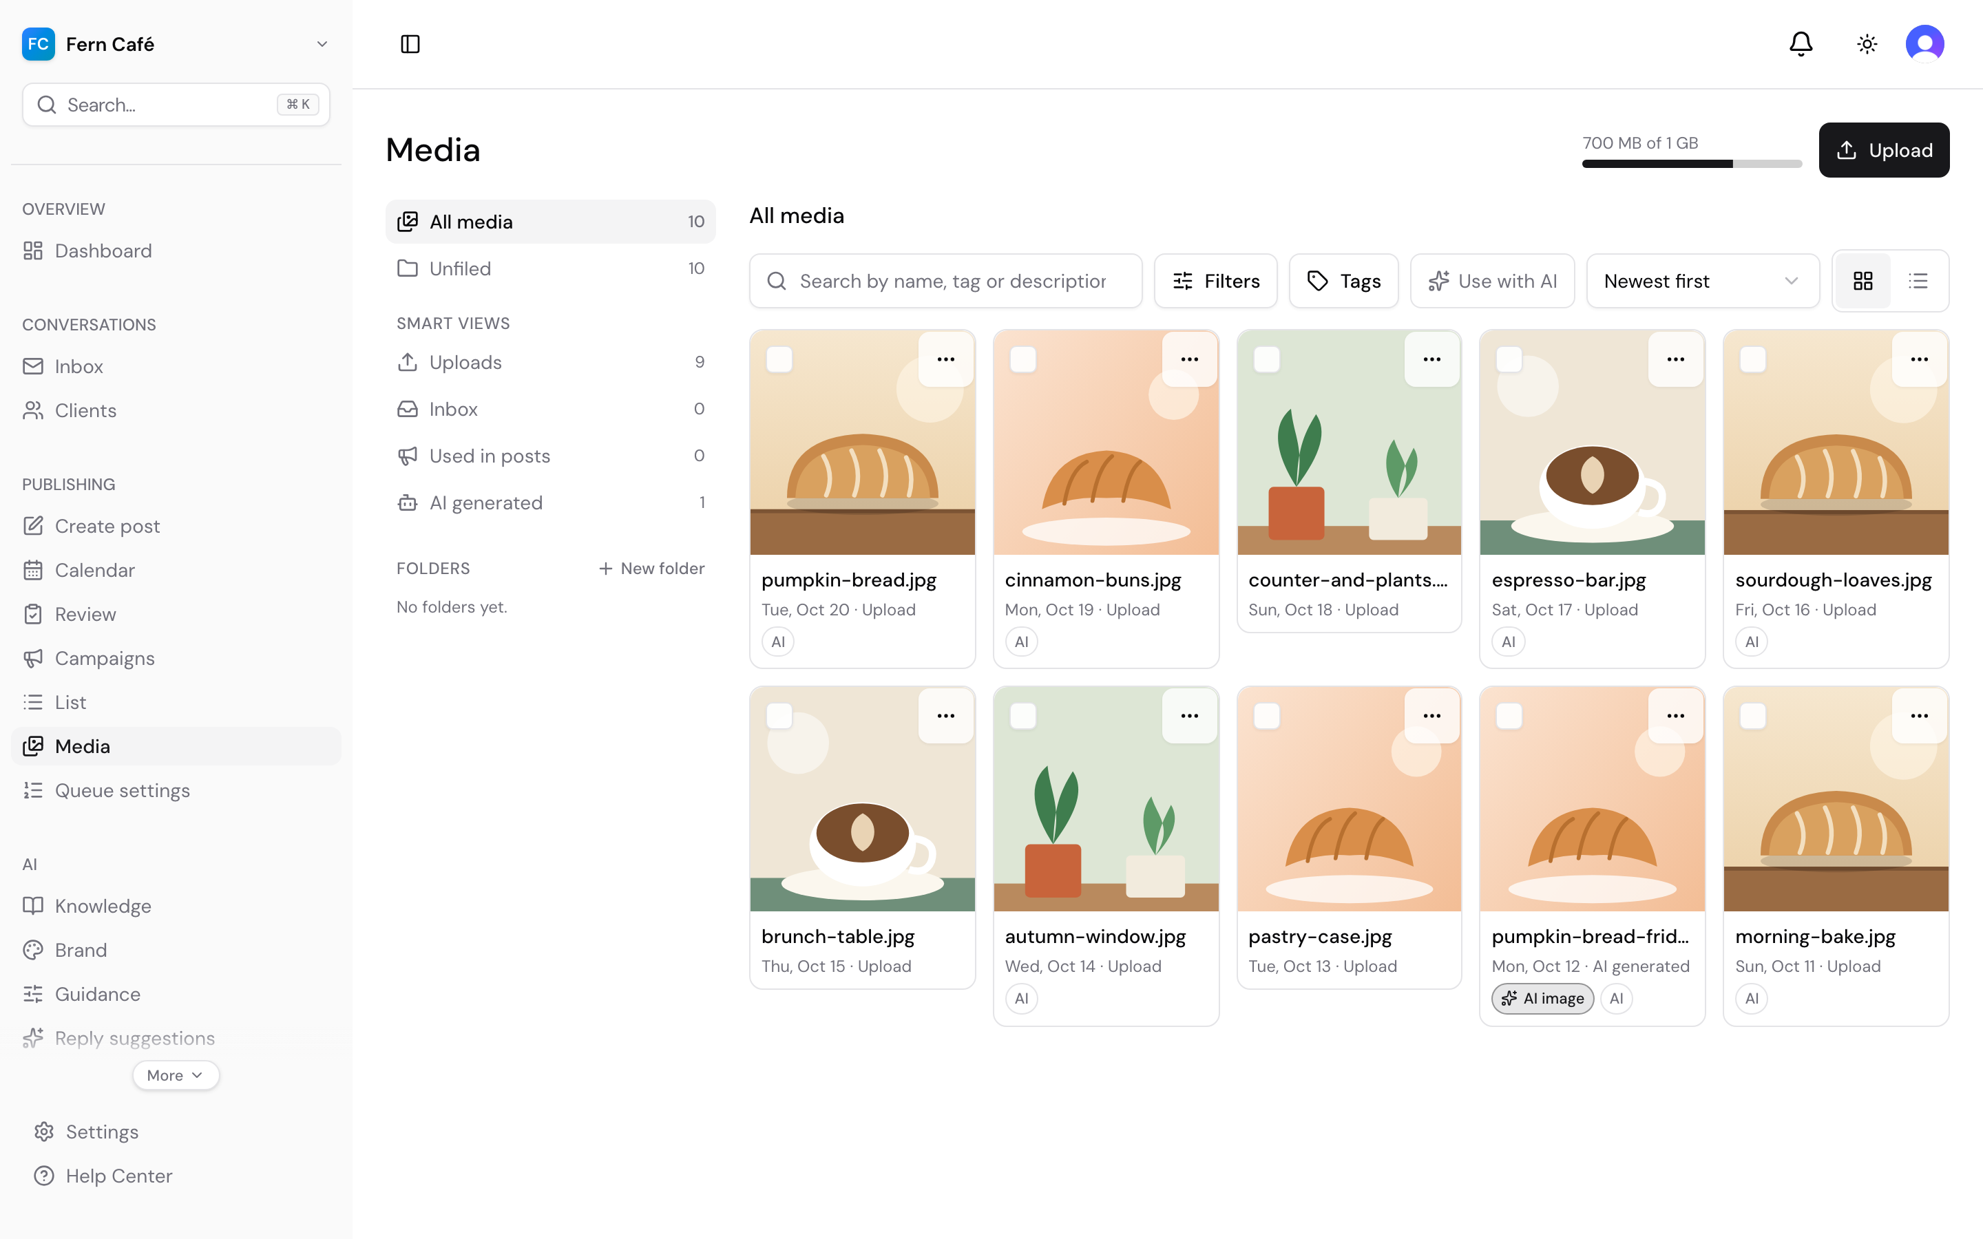Open more options for autumn-window.jpg
This screenshot has width=1983, height=1239.
pos(1189,716)
